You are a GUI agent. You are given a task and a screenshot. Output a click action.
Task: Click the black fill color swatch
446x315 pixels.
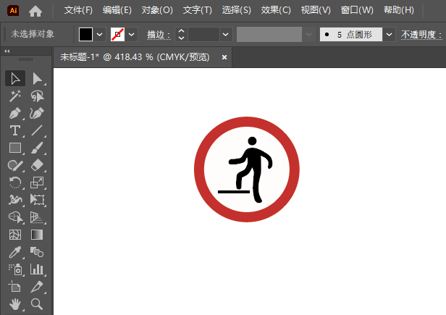pyautogui.click(x=85, y=35)
